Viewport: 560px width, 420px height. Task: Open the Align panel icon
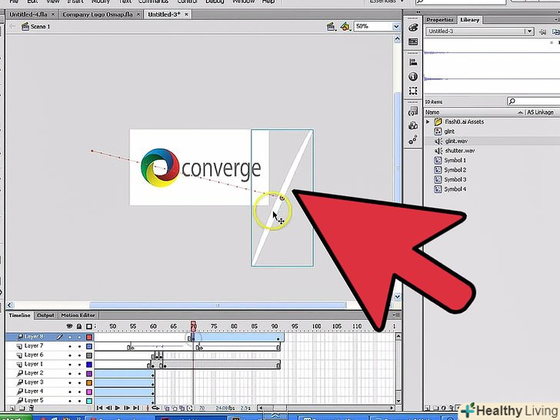click(x=413, y=62)
